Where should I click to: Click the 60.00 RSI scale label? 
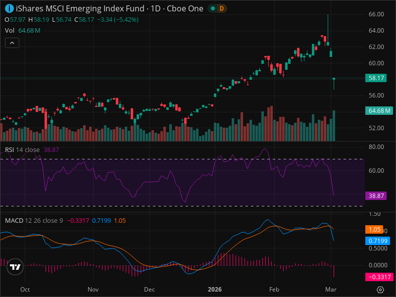pyautogui.click(x=376, y=170)
